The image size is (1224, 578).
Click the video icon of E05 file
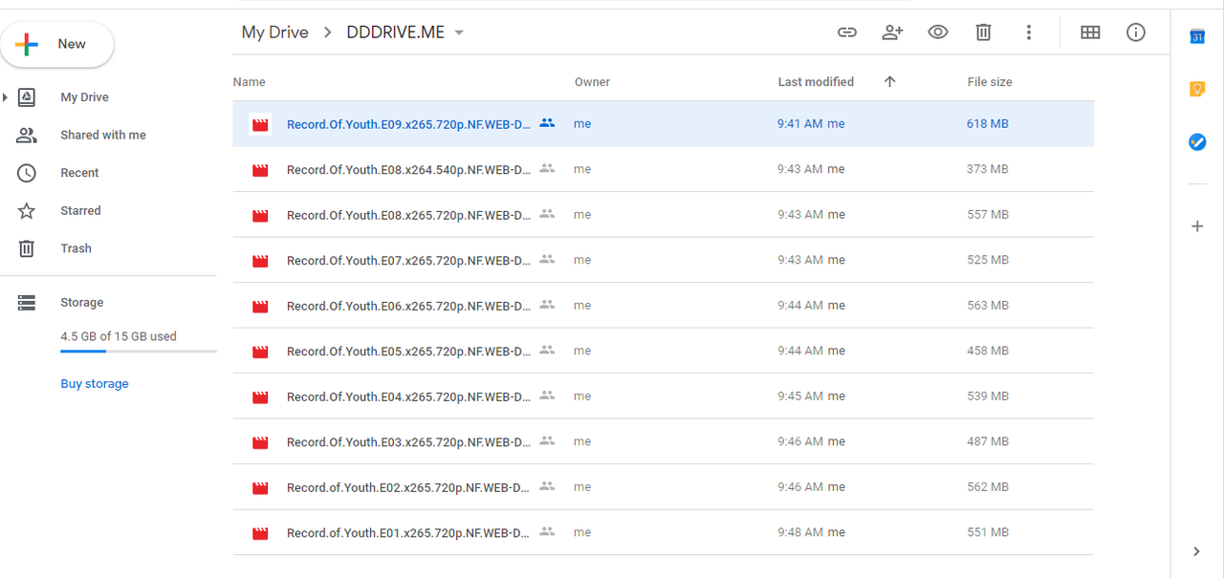tap(259, 352)
